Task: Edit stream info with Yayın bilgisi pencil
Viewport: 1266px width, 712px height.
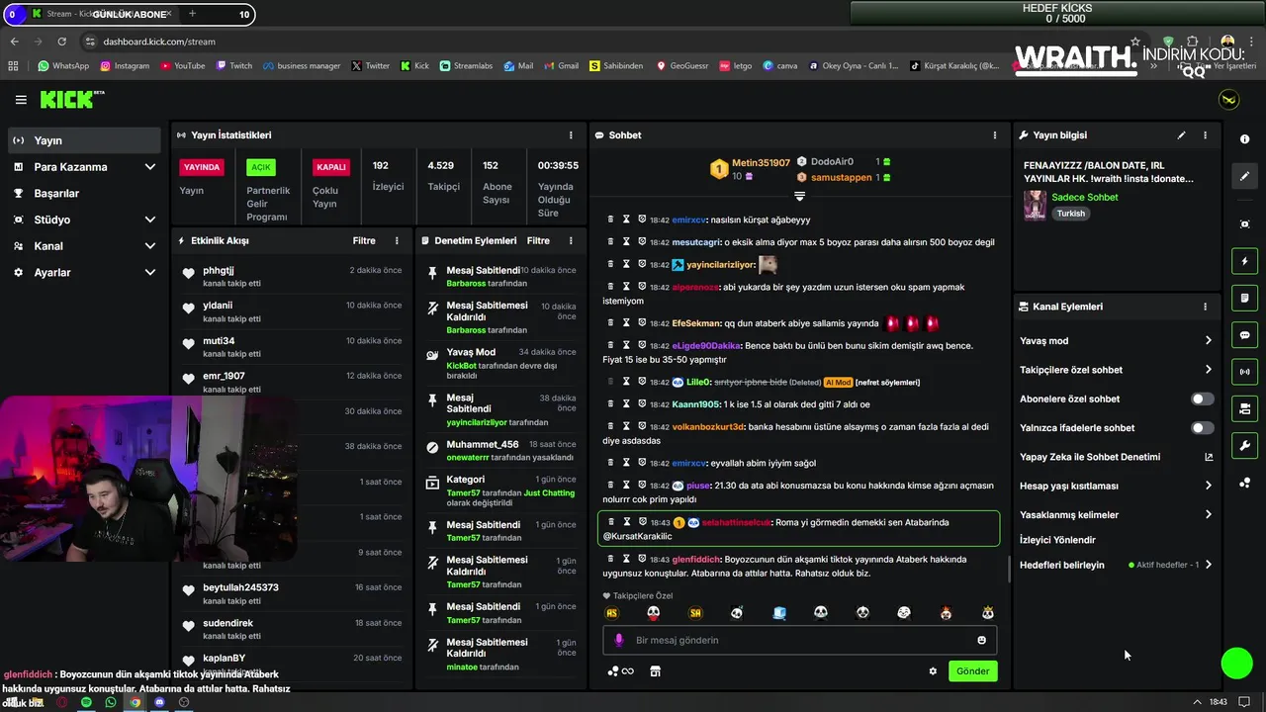Action: [1181, 135]
